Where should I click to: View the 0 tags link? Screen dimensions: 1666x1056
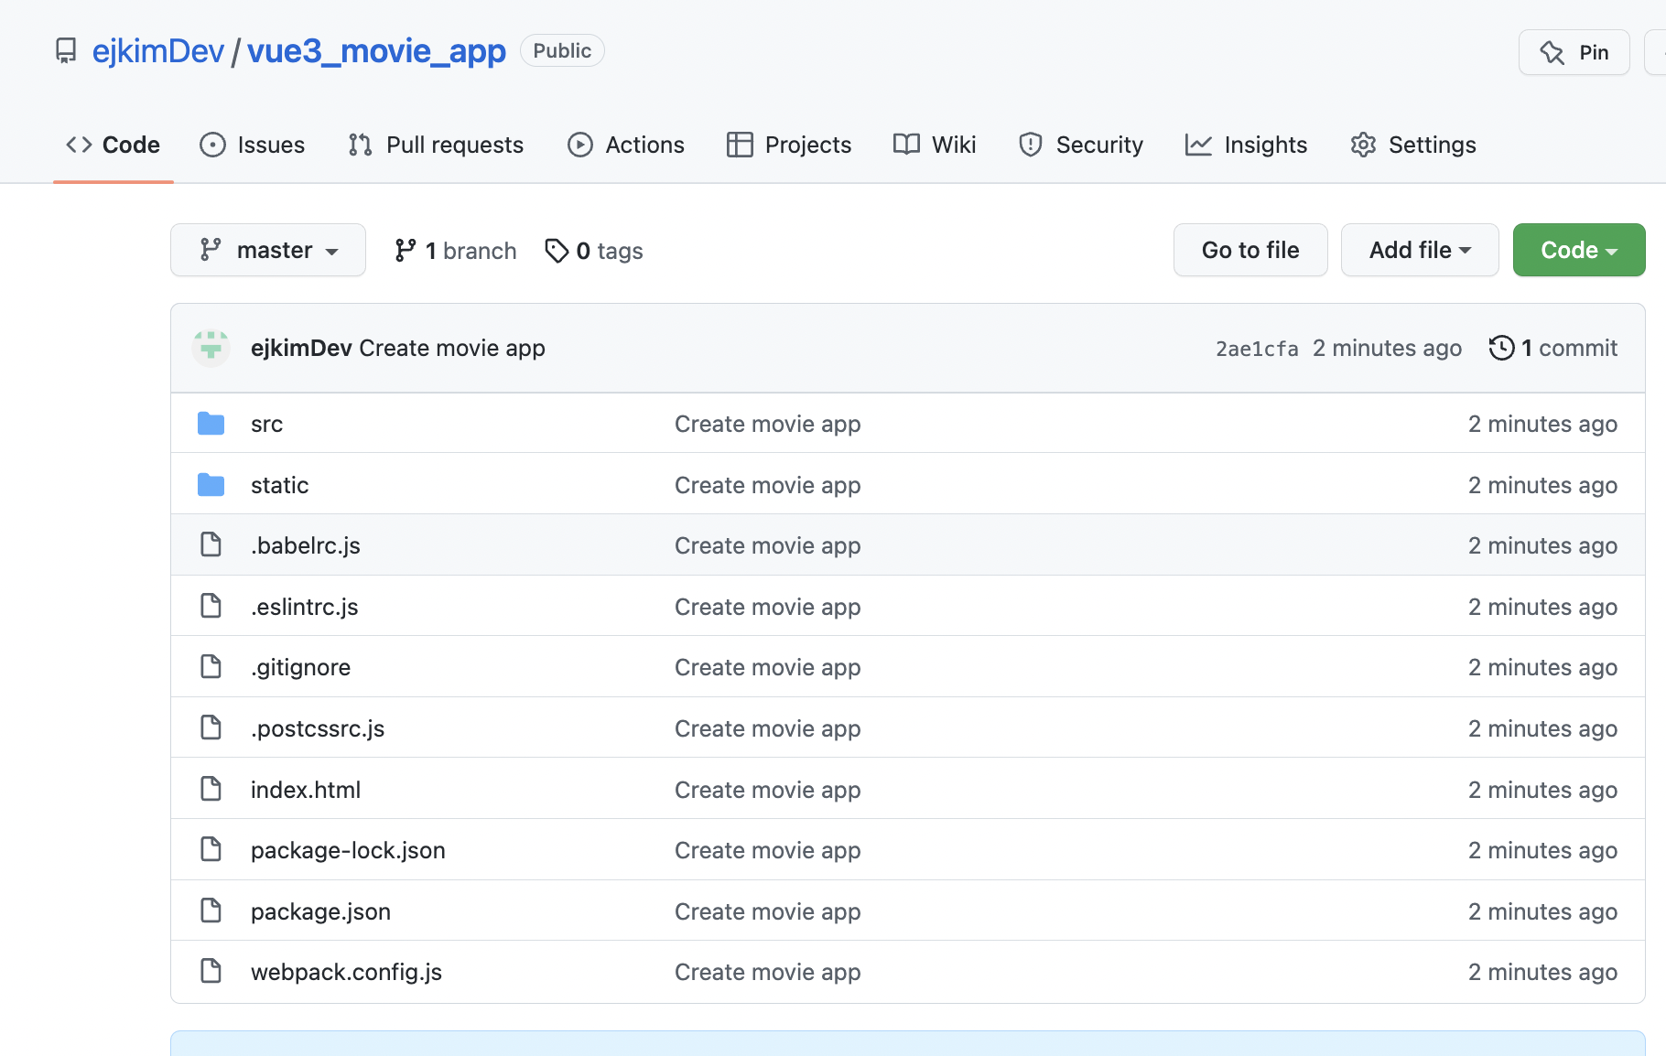593,251
